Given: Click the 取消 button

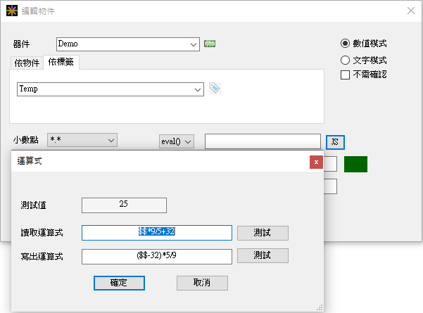Looking at the screenshot, I should [x=202, y=283].
